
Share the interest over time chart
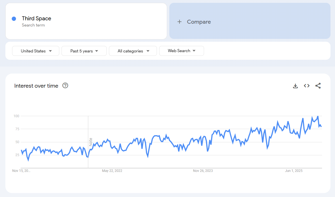click(318, 86)
